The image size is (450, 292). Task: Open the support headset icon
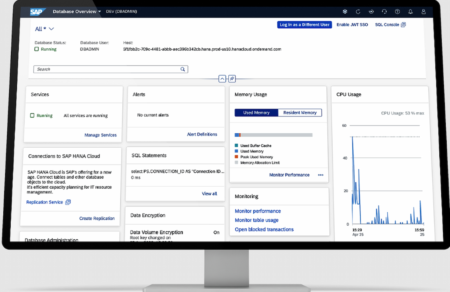[384, 12]
